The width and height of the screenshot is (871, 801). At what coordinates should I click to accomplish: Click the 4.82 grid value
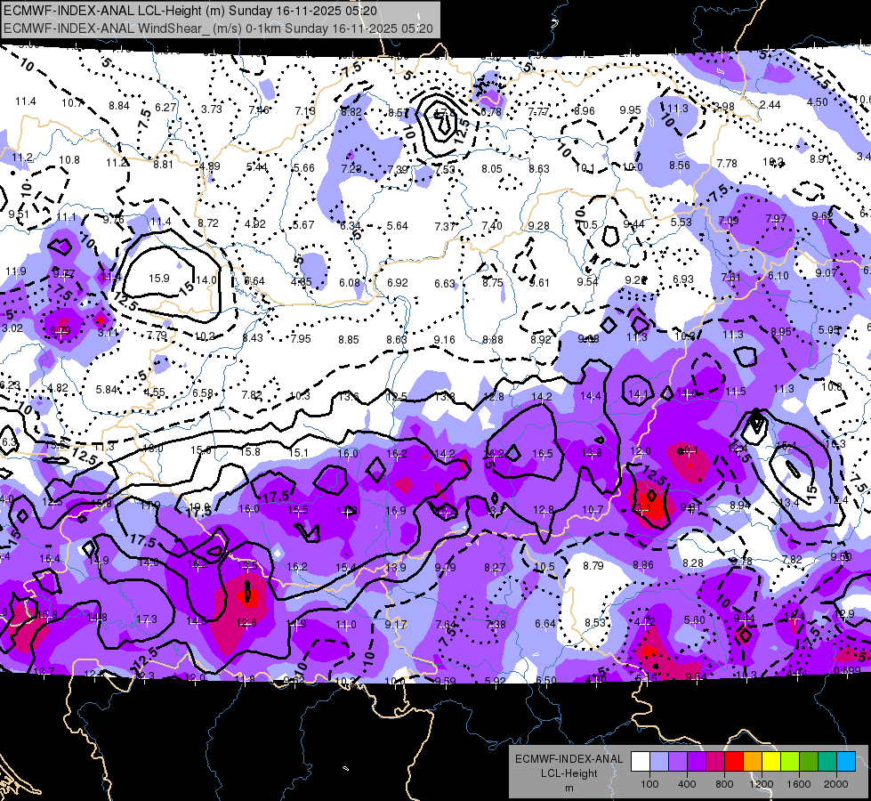click(x=58, y=388)
